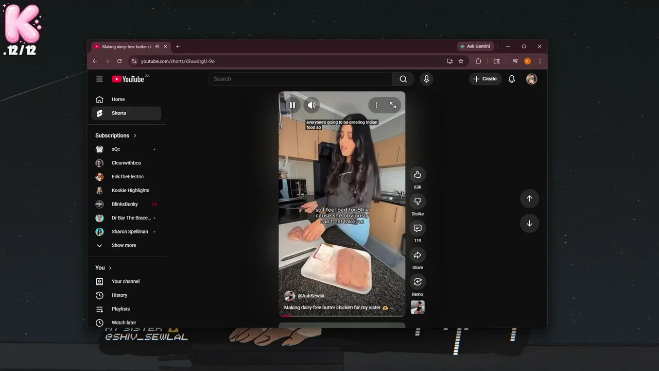Image resolution: width=659 pixels, height=371 pixels.
Task: Go to the YouTube logo homepage
Action: [x=128, y=79]
